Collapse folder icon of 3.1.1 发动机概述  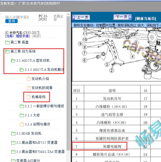point(22,70)
